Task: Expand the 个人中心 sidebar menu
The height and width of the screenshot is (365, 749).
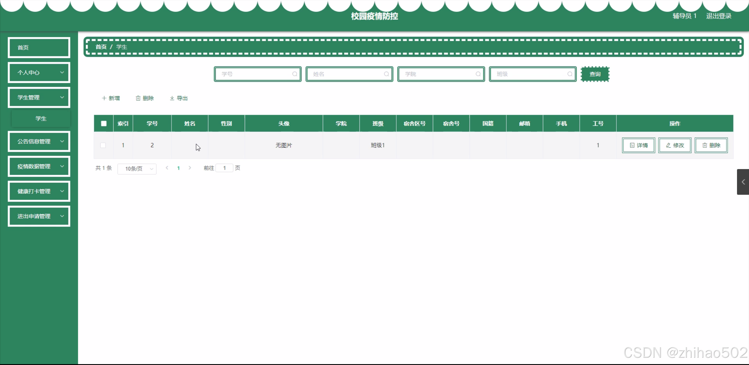Action: [39, 72]
